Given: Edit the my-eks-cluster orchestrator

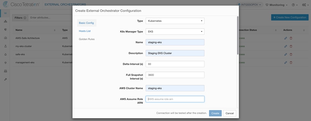Looking at the screenshot, I should [286, 46].
